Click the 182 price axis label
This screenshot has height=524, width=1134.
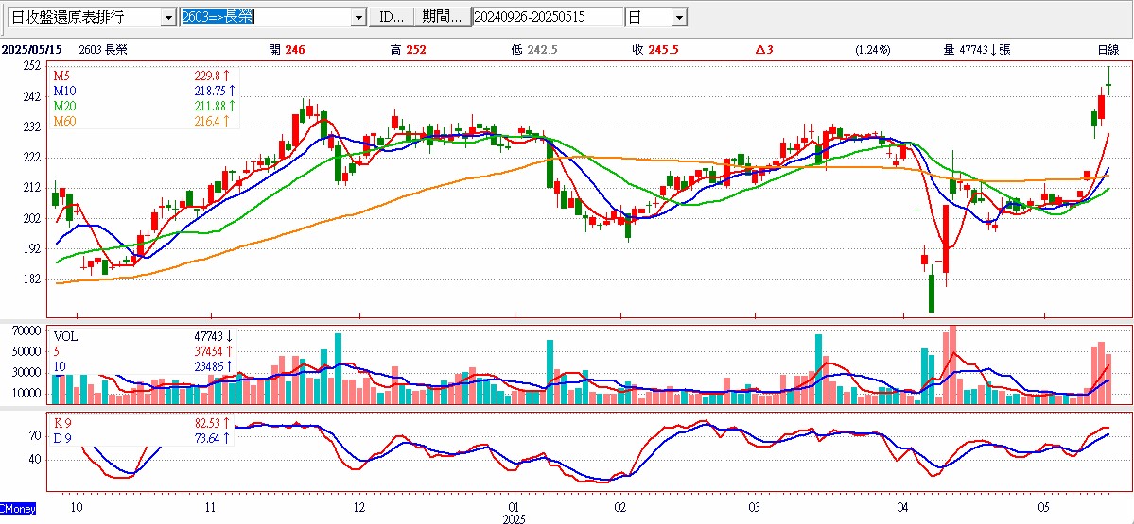click(31, 279)
